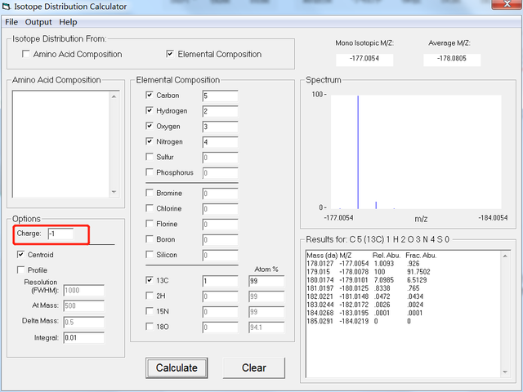This screenshot has height=392, width=523.
Task: Click the Isotope Distribution Calculator title bar icon
Action: [x=7, y=7]
